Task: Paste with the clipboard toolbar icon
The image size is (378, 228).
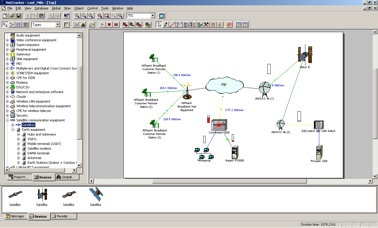Action: pyautogui.click(x=42, y=16)
